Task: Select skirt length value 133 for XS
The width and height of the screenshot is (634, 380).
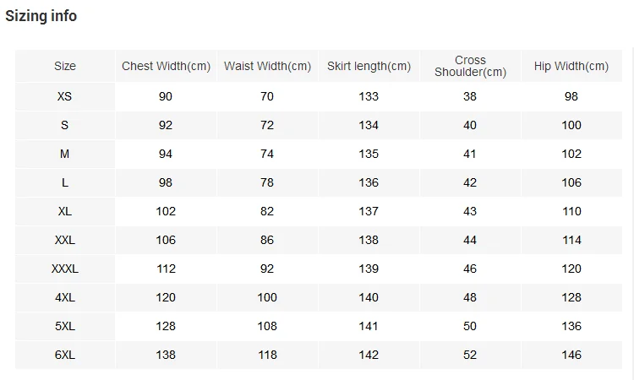Action: (x=369, y=96)
